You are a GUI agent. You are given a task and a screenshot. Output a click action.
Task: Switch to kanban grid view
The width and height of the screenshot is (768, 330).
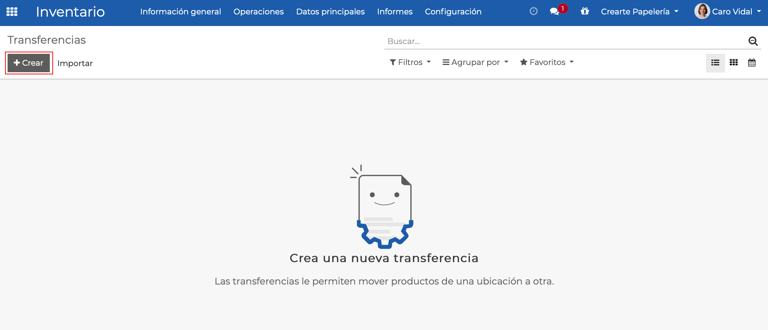pos(734,62)
